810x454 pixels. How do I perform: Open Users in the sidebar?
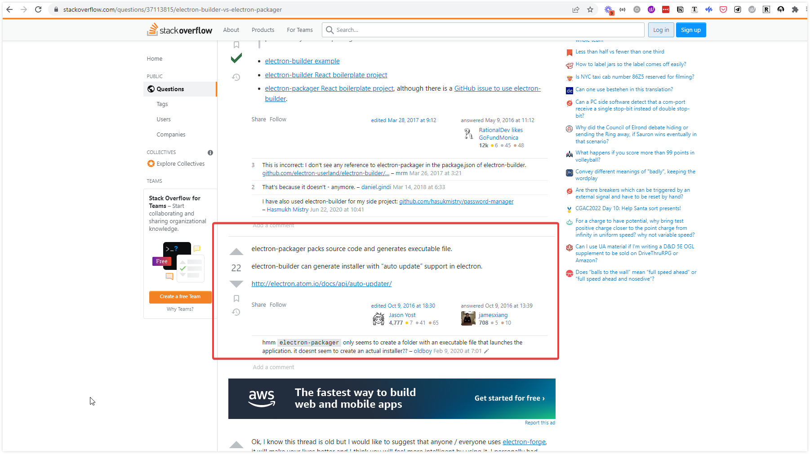(164, 119)
